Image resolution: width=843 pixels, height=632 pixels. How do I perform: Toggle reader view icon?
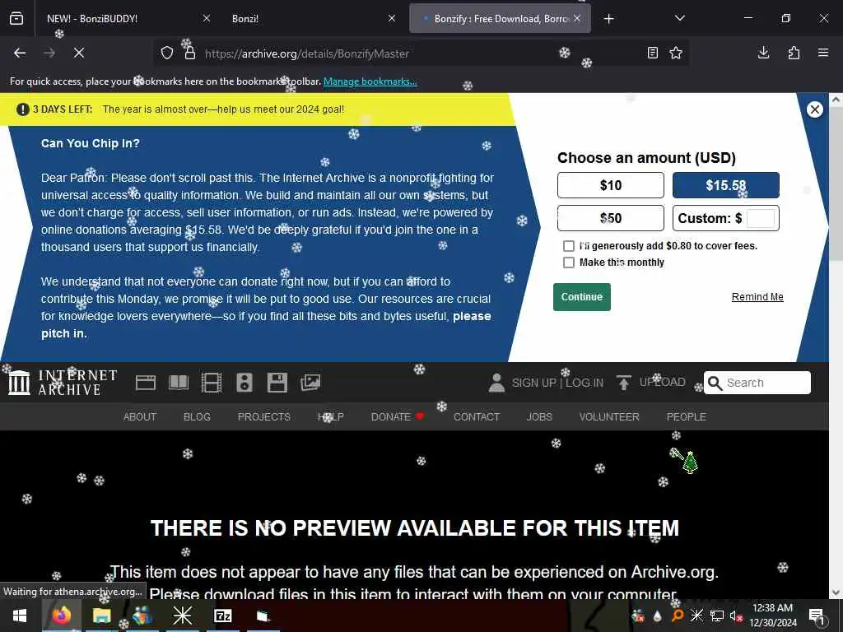click(652, 53)
